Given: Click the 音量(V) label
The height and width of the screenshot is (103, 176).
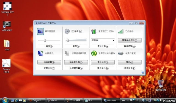Looking at the screenshot, I should tap(76, 46).
